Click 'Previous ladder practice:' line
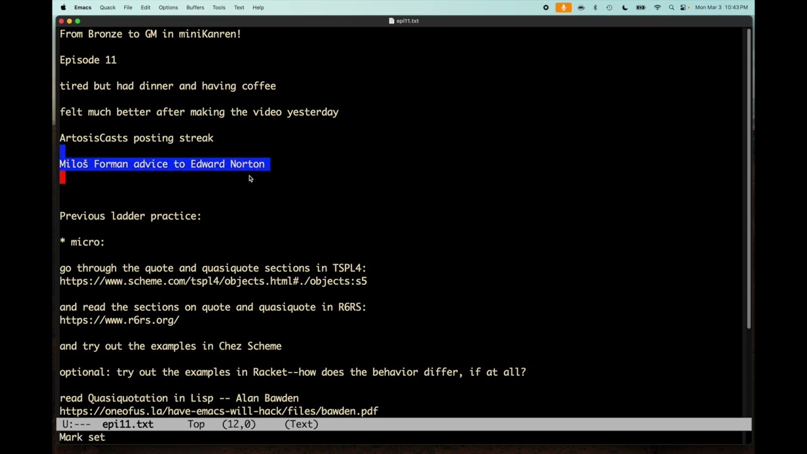This screenshot has width=807, height=454. pos(131,216)
